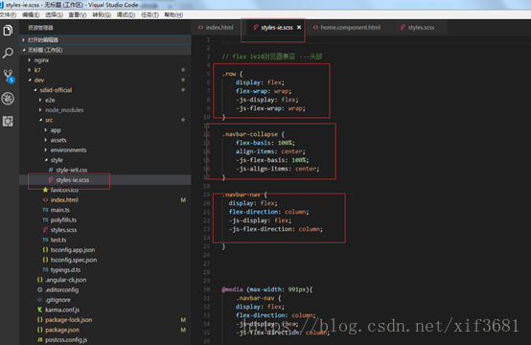Open tsconfig.spec.json file

(x=105, y=260)
